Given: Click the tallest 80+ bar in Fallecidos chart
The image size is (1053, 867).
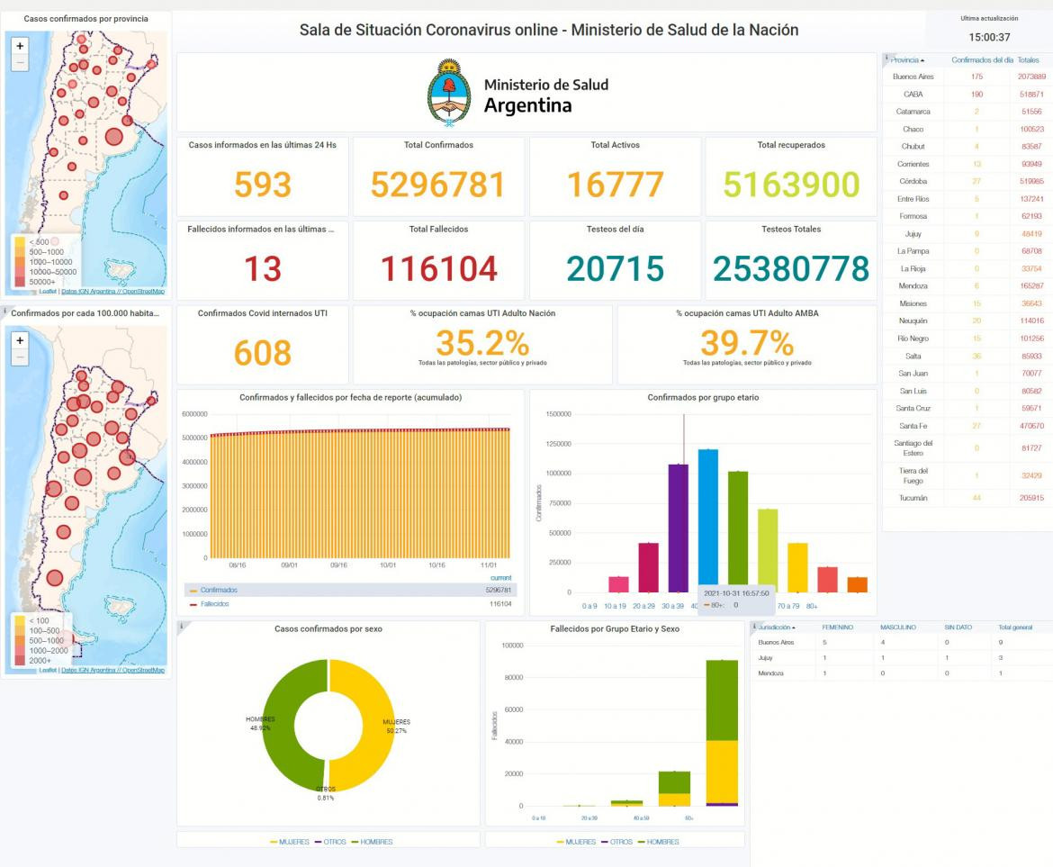Looking at the screenshot, I should pyautogui.click(x=722, y=733).
